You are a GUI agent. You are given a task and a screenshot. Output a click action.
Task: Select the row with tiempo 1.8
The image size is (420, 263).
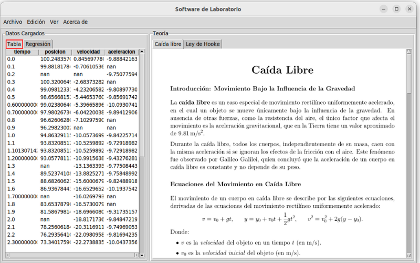pos(72,204)
